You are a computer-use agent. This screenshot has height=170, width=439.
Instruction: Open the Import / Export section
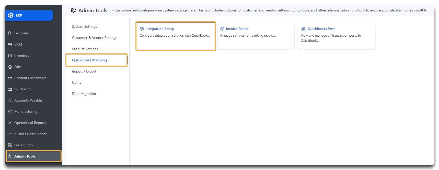84,71
